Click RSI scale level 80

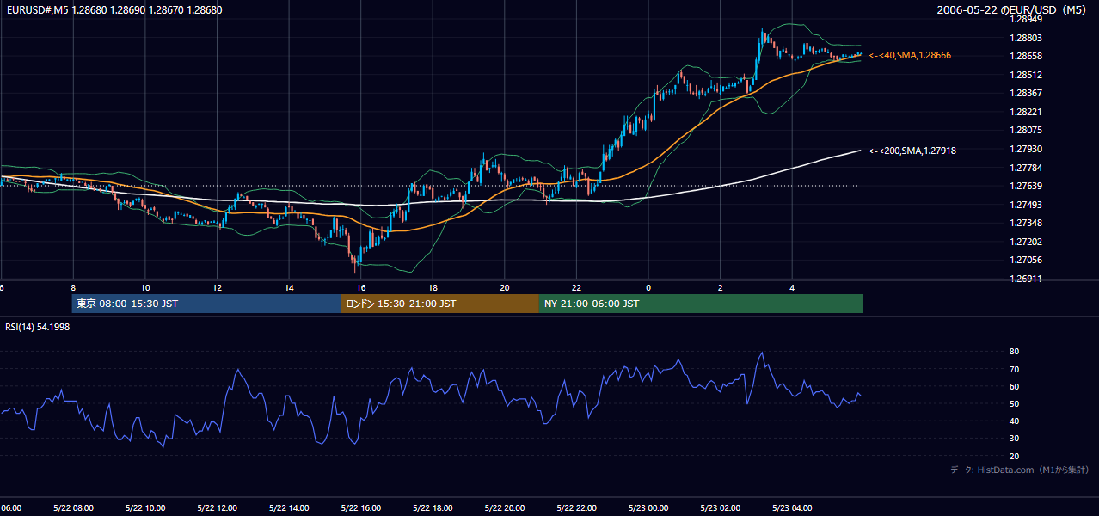tap(1015, 352)
